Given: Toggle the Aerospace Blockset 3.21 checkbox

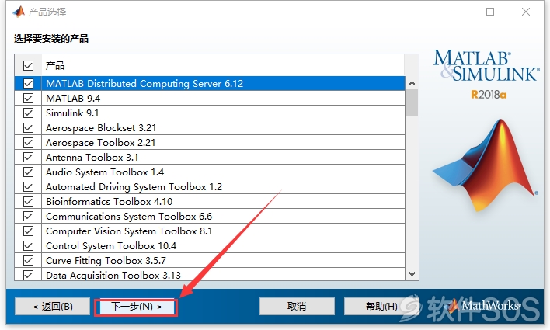Looking at the screenshot, I should click(28, 127).
